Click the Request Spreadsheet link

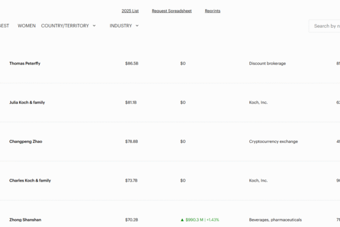pos(172,11)
